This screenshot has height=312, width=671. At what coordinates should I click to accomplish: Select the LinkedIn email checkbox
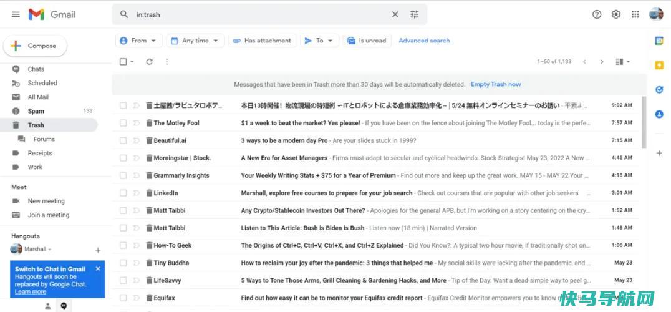coord(123,193)
